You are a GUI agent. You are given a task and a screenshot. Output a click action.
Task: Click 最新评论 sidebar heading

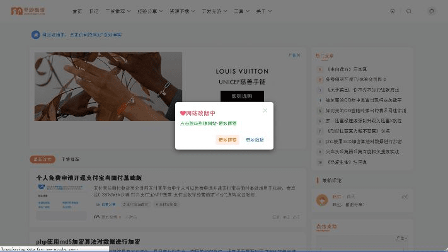tap(331, 181)
